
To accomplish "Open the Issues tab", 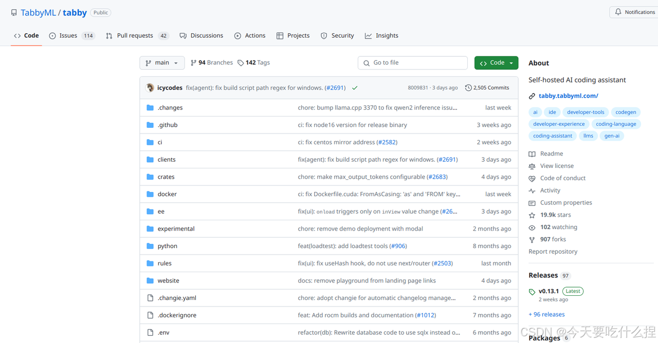I will (x=72, y=35).
